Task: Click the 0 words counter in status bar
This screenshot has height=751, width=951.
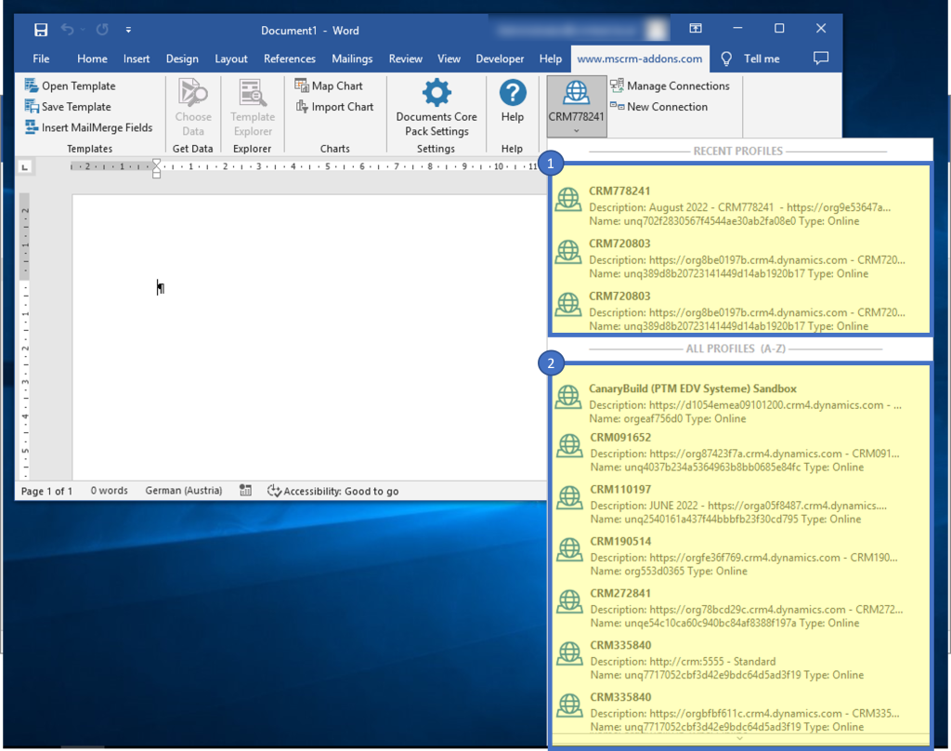Action: (x=110, y=491)
